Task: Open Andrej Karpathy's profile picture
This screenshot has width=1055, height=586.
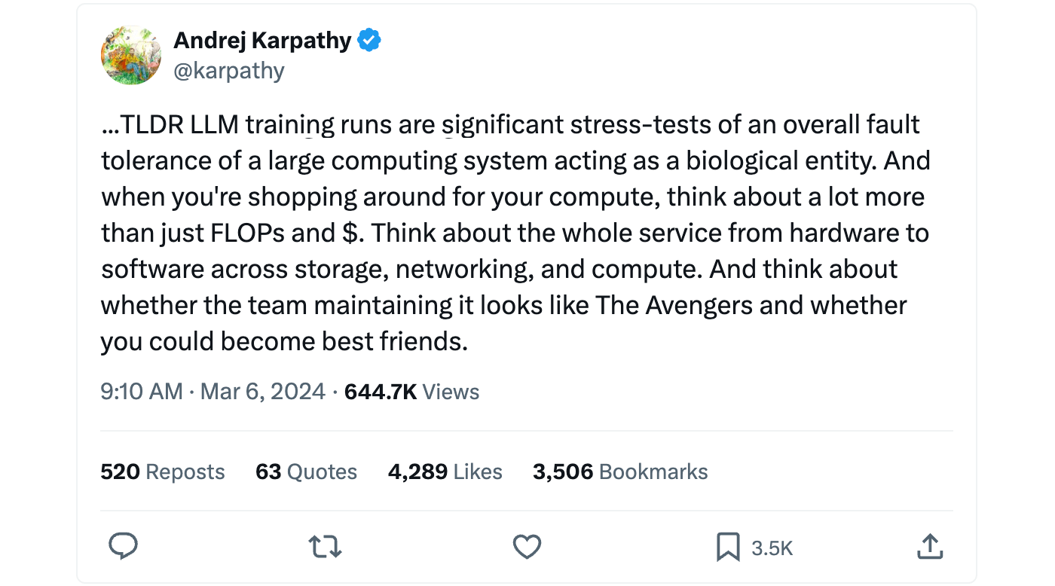Action: coord(131,55)
